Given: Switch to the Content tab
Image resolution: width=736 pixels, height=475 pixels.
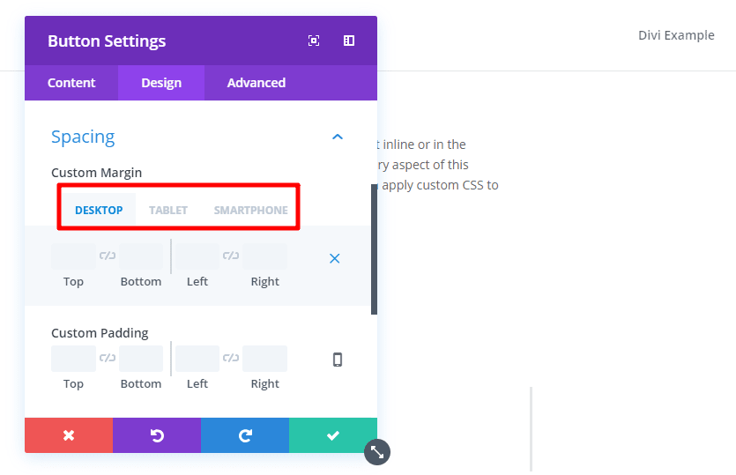Looking at the screenshot, I should pyautogui.click(x=71, y=83).
